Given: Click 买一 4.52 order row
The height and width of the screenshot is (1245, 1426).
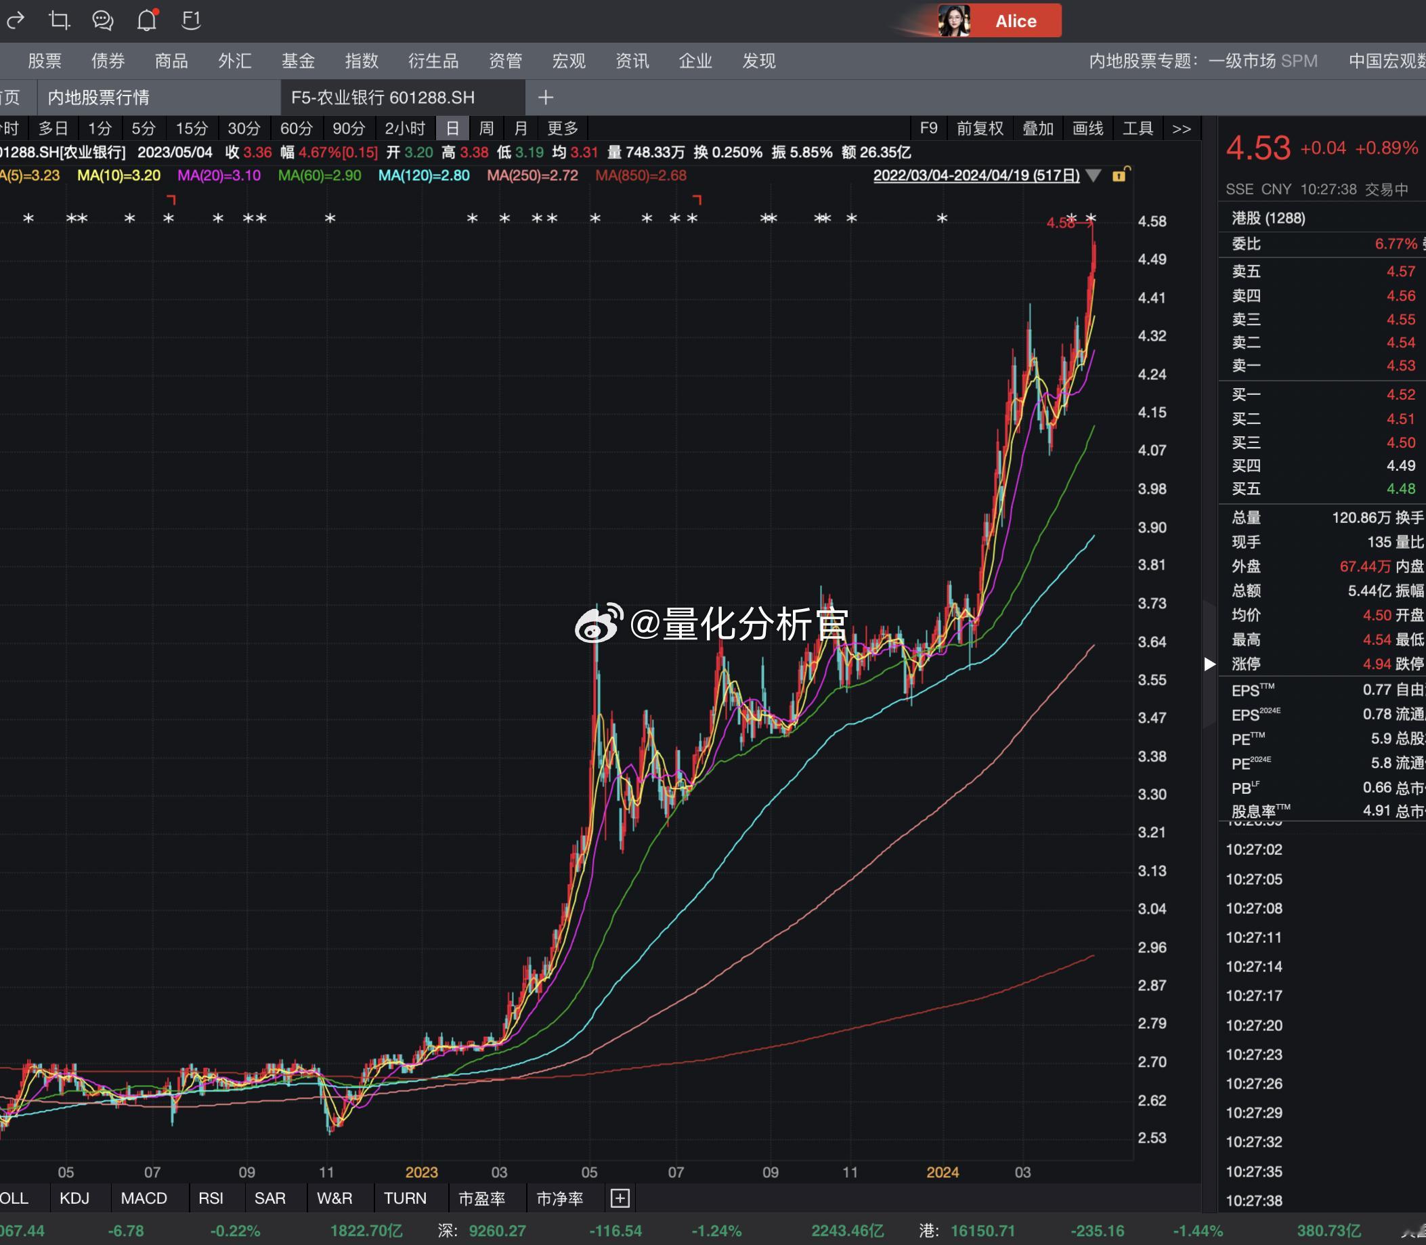Looking at the screenshot, I should [x=1322, y=395].
